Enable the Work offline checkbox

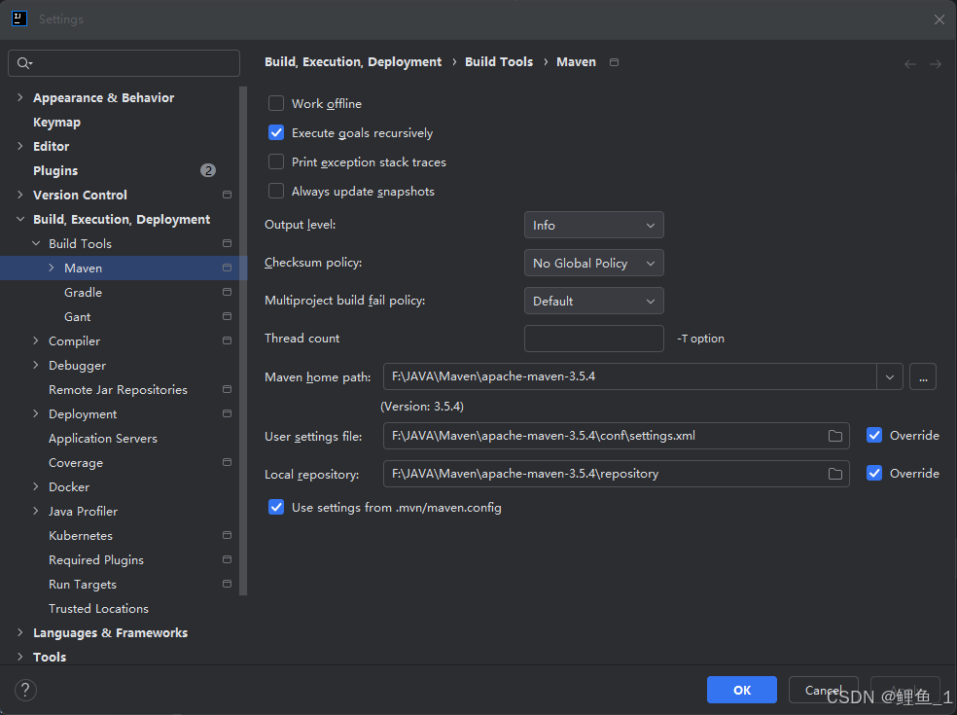[x=276, y=103]
